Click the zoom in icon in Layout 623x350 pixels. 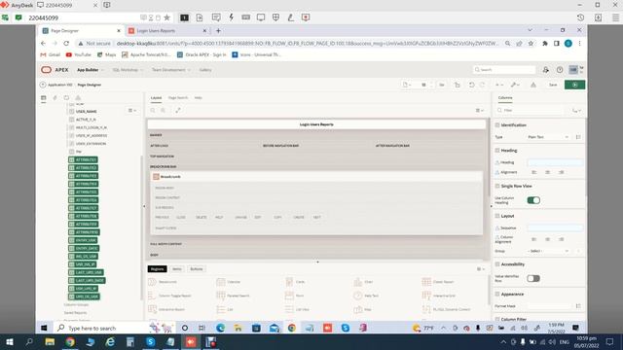tap(163, 110)
